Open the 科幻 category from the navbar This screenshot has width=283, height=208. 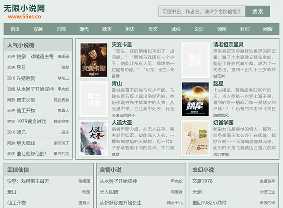click(245, 29)
